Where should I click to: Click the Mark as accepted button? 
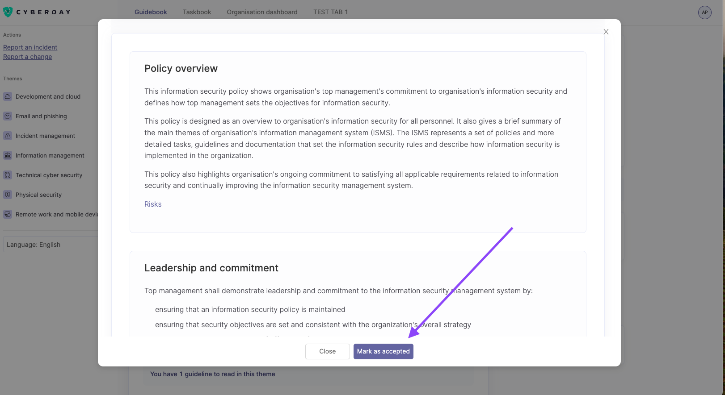(384, 351)
